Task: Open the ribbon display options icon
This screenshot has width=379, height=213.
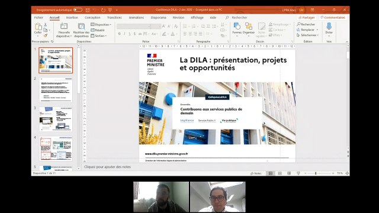Action: click(x=313, y=10)
